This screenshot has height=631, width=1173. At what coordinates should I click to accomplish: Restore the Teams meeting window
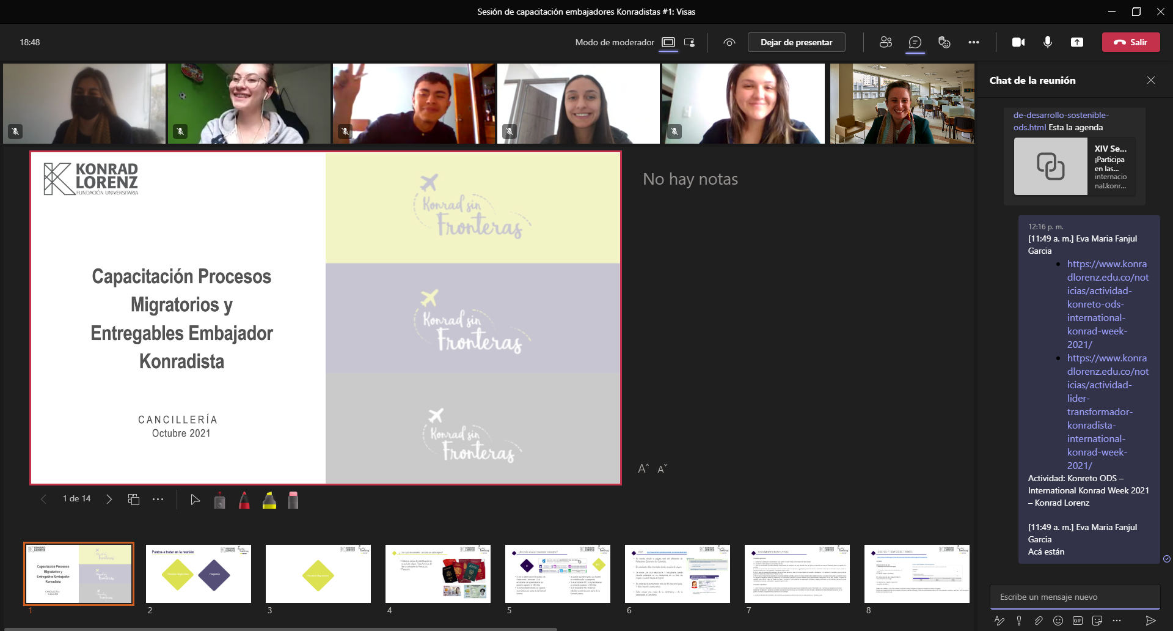(1136, 12)
